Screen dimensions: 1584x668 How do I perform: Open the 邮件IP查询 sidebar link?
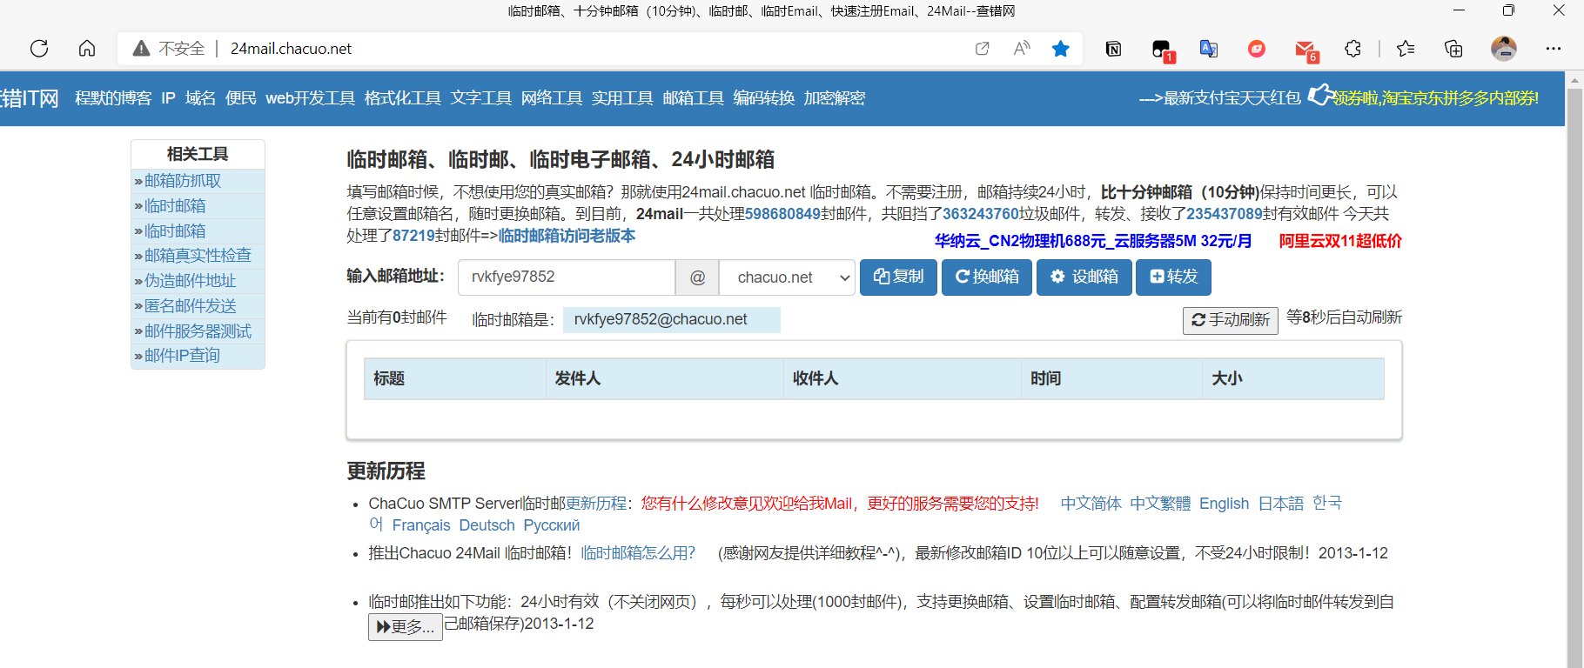(x=182, y=356)
